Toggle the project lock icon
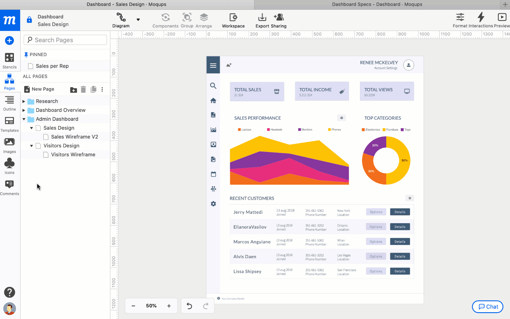The width and height of the screenshot is (510, 319). pyautogui.click(x=29, y=20)
